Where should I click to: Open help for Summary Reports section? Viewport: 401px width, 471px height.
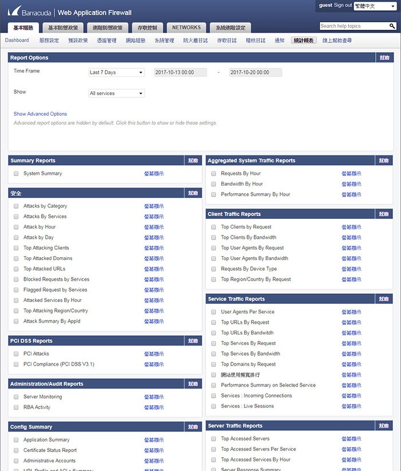[x=193, y=161]
